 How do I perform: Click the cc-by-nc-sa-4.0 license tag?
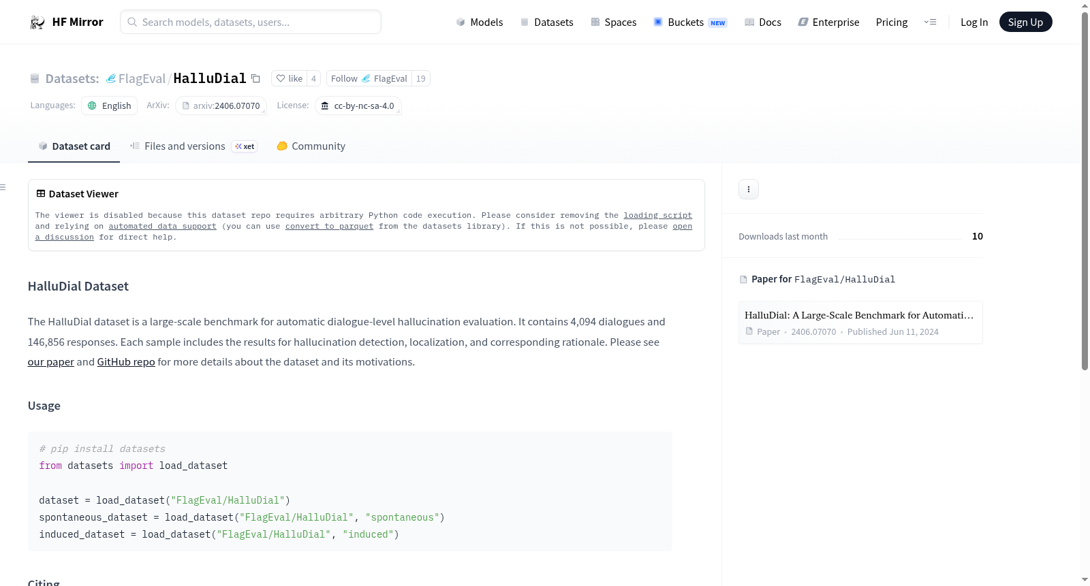[x=358, y=105]
